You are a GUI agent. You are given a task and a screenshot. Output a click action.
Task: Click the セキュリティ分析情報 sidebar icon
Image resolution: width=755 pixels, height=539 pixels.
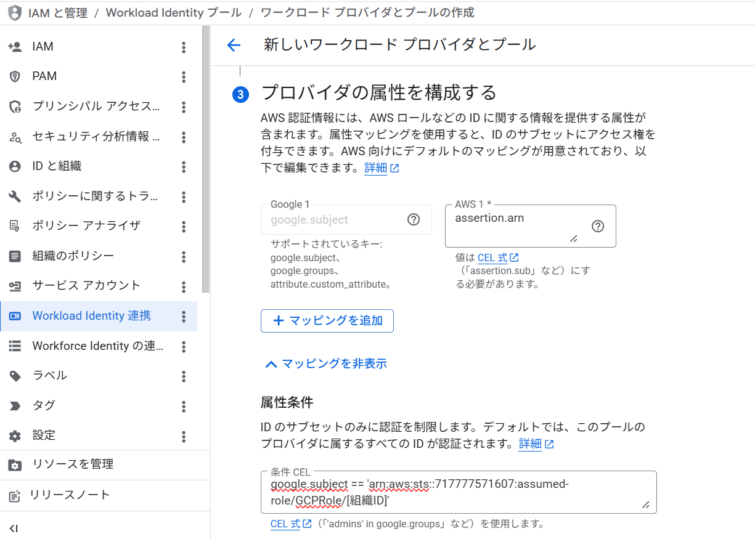(x=15, y=137)
